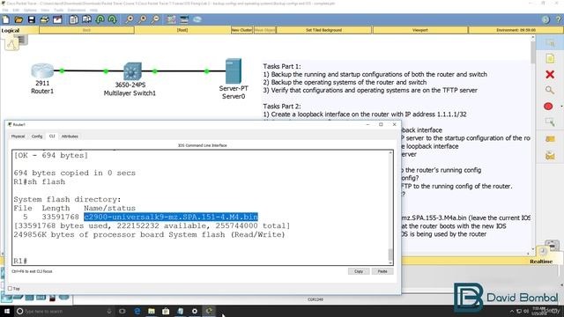Click the Back button in the yellow bar
Viewport: 564px width, 317px height.
[86, 30]
